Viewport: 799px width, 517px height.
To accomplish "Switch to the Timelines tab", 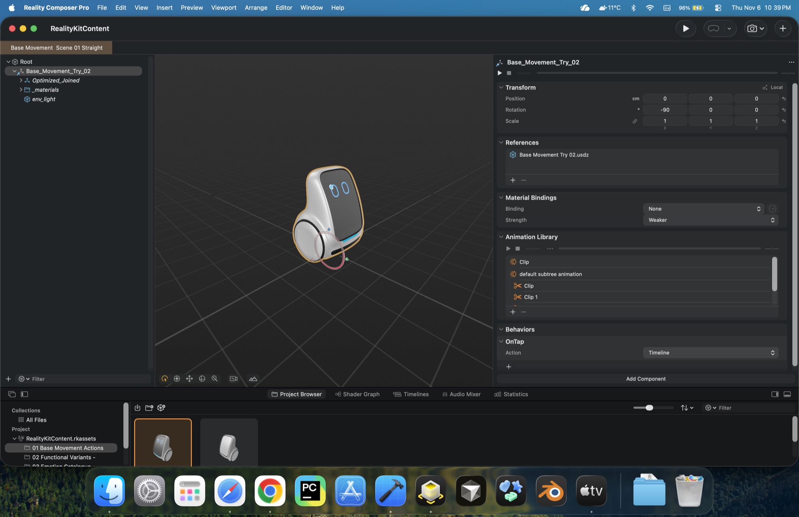I will [x=411, y=394].
